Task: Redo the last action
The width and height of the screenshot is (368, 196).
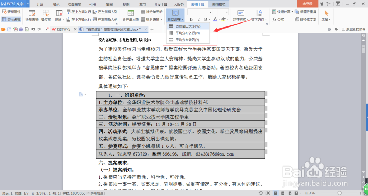Action: (39, 29)
